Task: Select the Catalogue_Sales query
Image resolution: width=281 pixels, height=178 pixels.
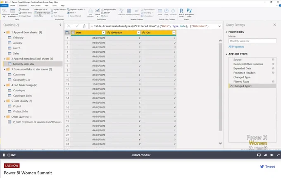Action: pos(22,96)
